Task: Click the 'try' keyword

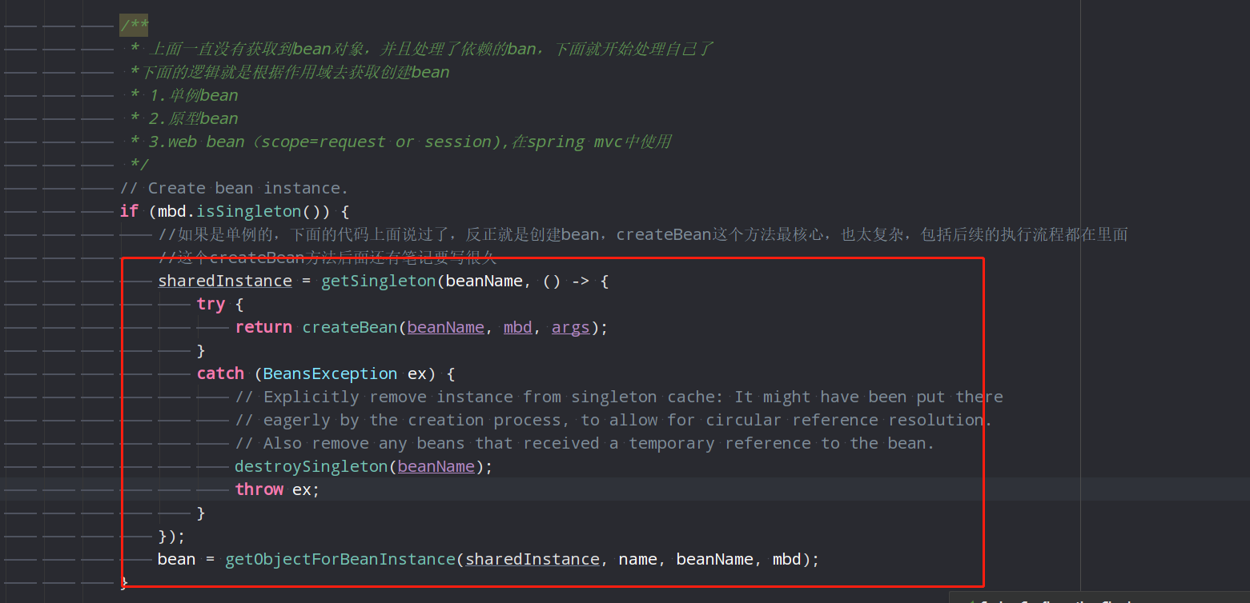Action: [211, 305]
